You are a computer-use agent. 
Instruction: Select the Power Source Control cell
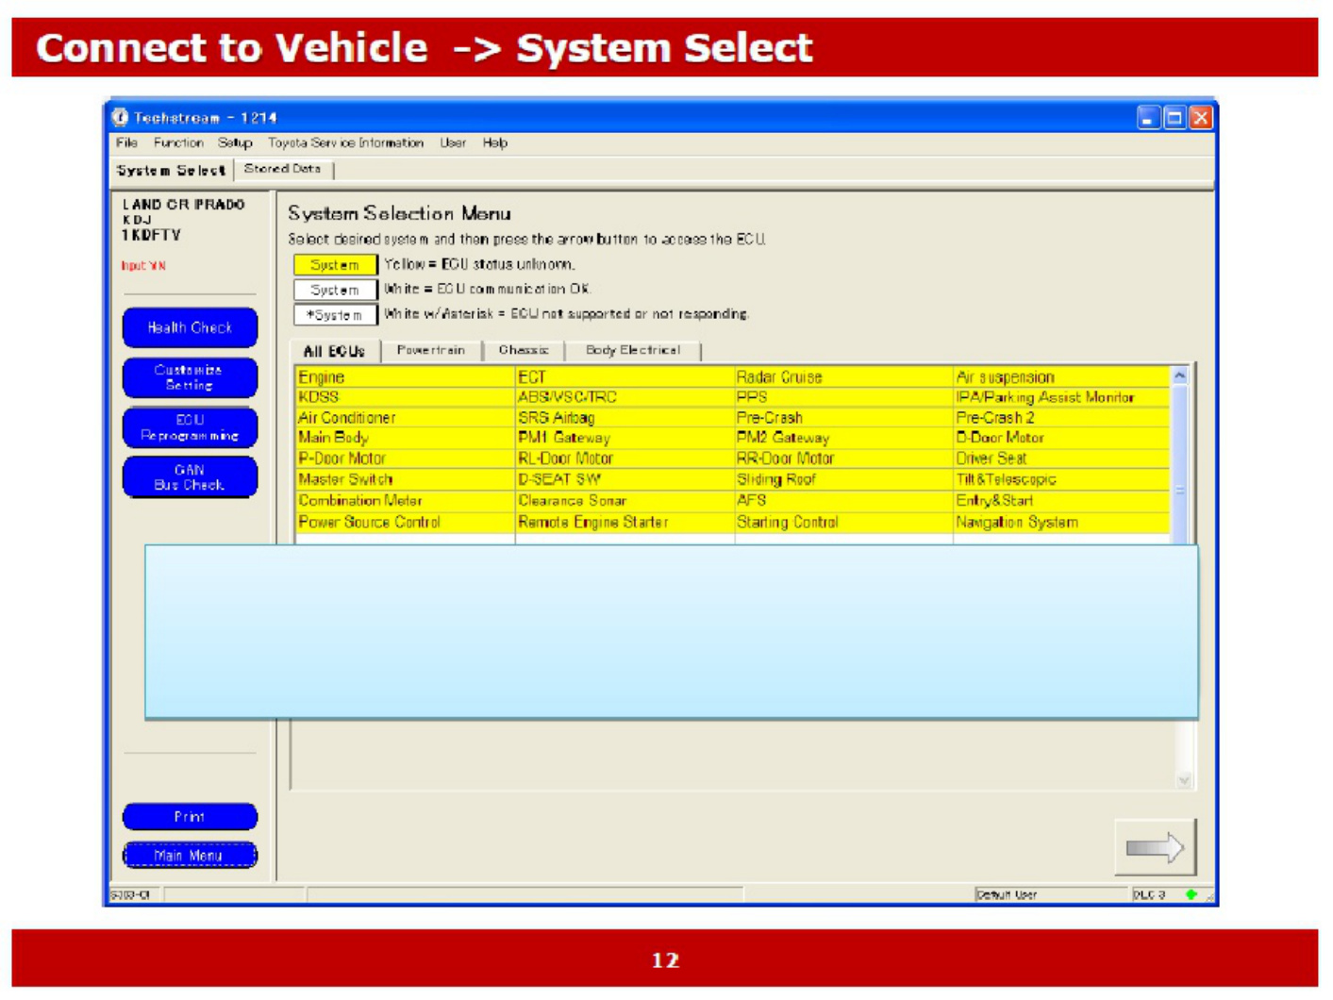tap(405, 523)
